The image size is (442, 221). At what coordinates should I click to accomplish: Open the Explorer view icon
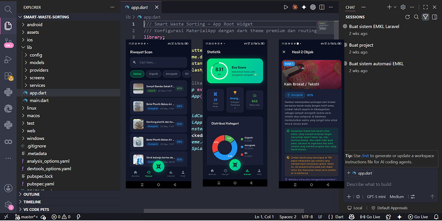pos(8,26)
